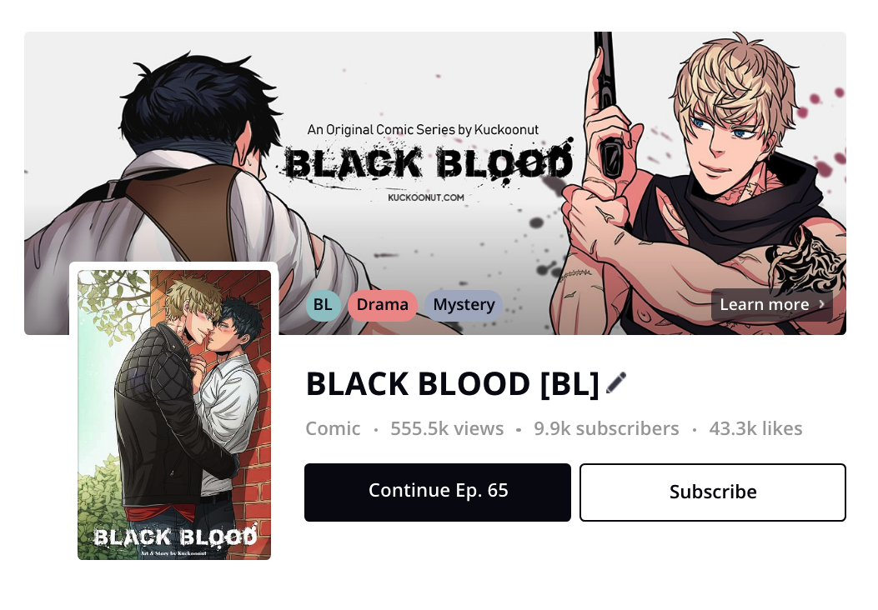Select the Drama genre tag

pyautogui.click(x=383, y=305)
